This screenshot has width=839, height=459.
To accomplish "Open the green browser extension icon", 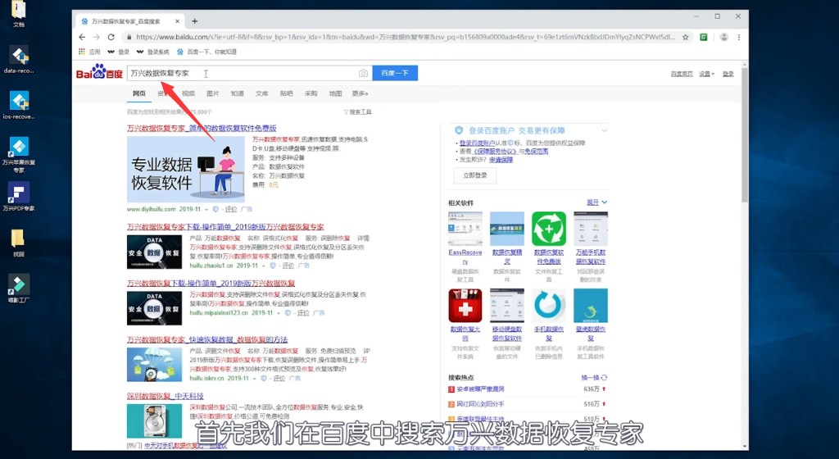I will (x=704, y=37).
